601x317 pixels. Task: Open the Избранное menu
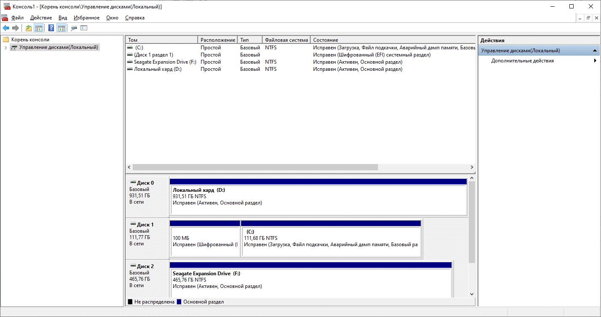(x=86, y=18)
